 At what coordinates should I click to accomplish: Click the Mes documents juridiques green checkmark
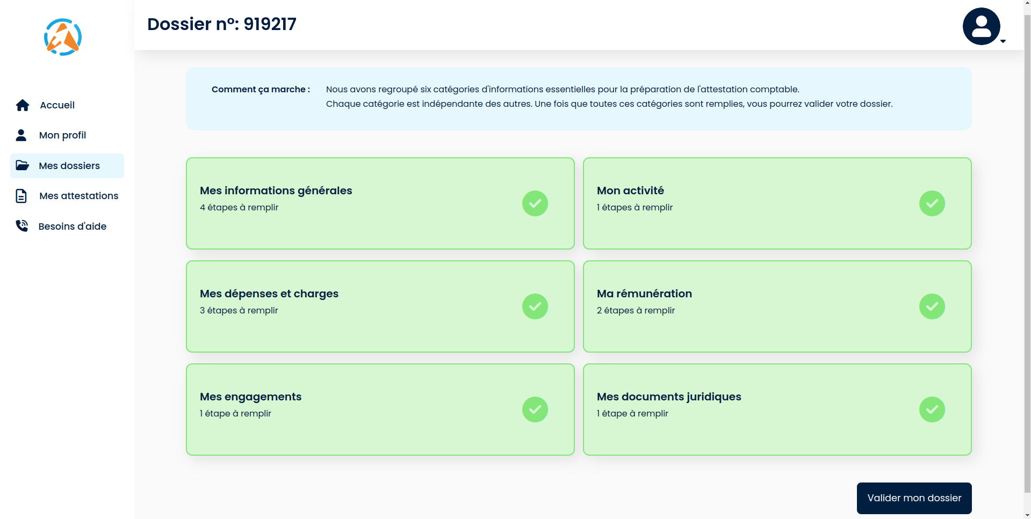coord(932,410)
